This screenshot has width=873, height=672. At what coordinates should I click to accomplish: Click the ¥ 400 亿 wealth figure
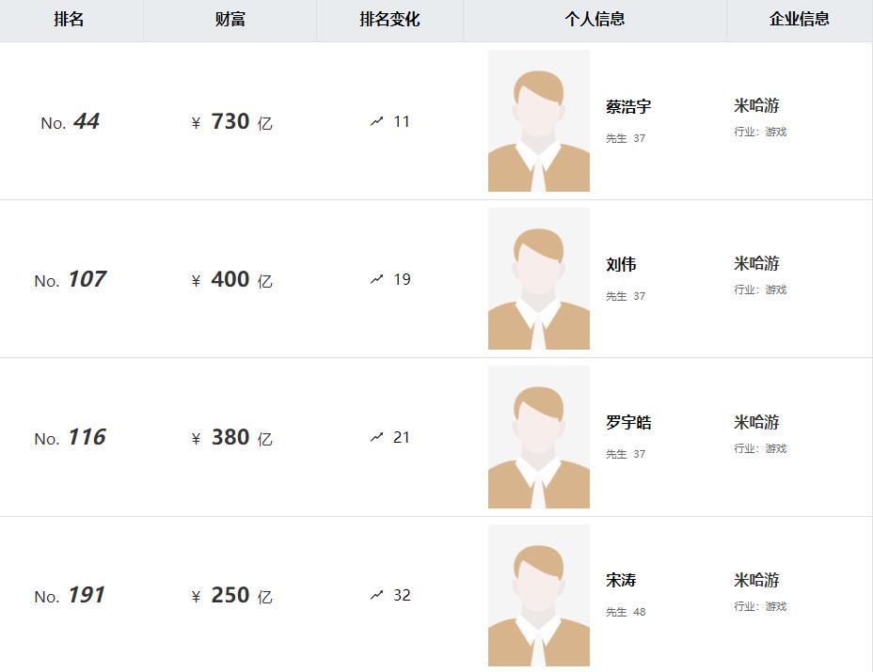pos(231,279)
